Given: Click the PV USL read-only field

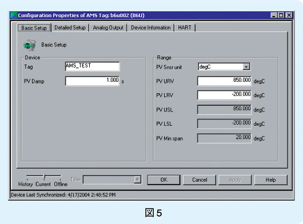Looking at the screenshot, I should coord(224,110).
